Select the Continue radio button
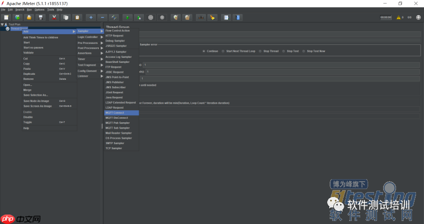This screenshot has width=424, height=224. 204,51
